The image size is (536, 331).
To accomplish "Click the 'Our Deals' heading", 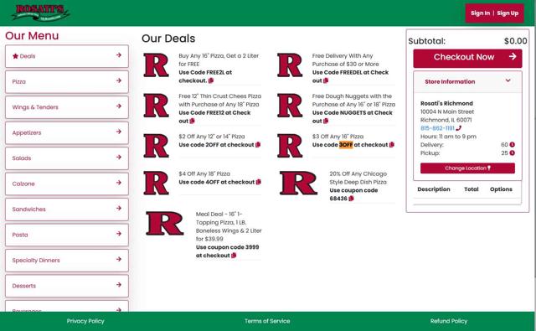I will 168,39.
